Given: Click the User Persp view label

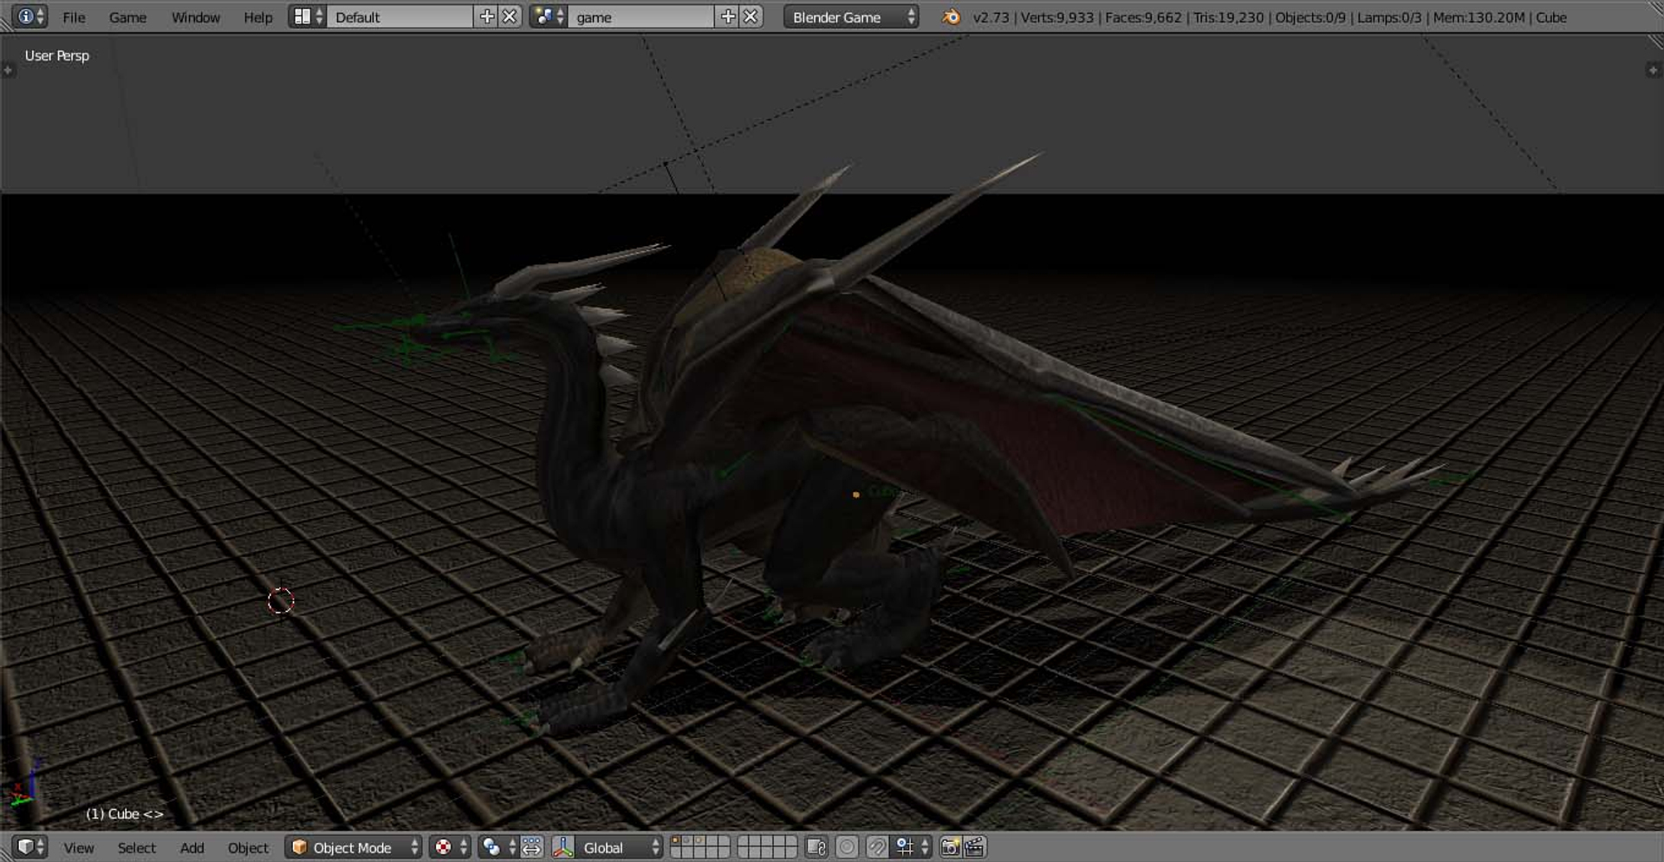Looking at the screenshot, I should click(x=57, y=55).
